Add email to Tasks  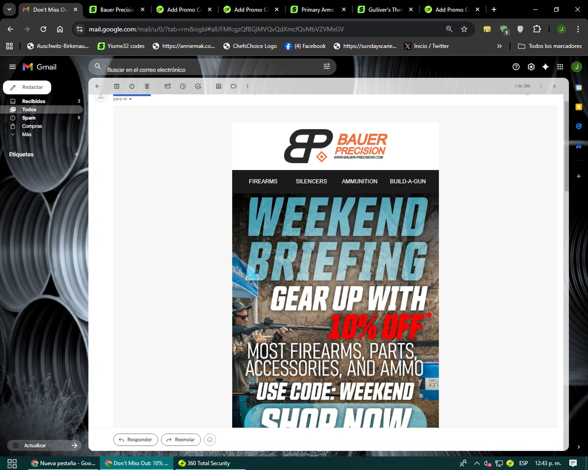click(x=198, y=86)
